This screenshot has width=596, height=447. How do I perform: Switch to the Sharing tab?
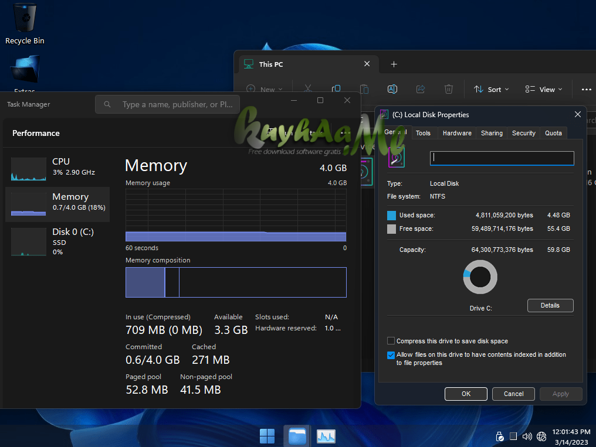492,133
